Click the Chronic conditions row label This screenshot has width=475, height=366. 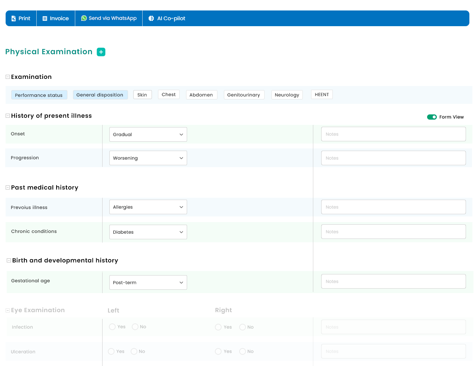point(34,231)
